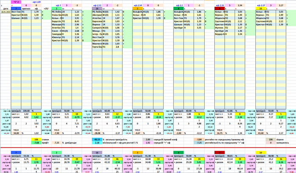Select the date cell 18.01.2022
Viewport: 296px width, 173px height.
point(5,12)
